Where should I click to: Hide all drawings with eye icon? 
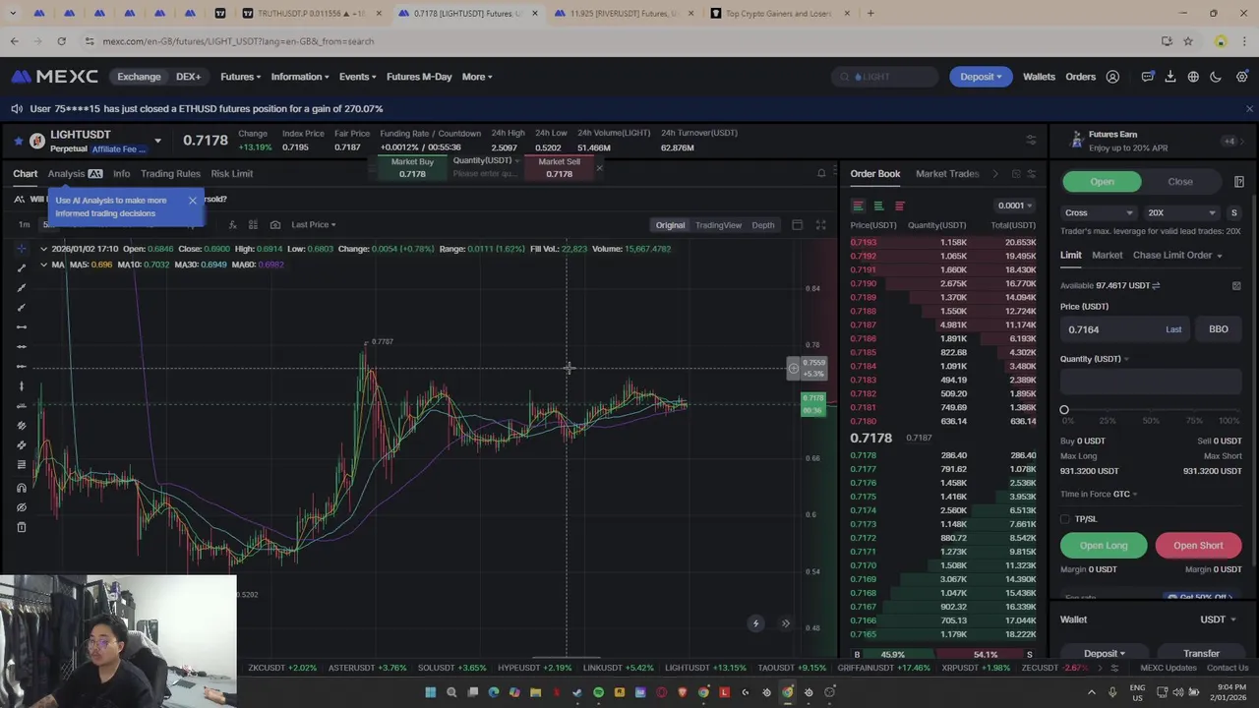click(22, 507)
